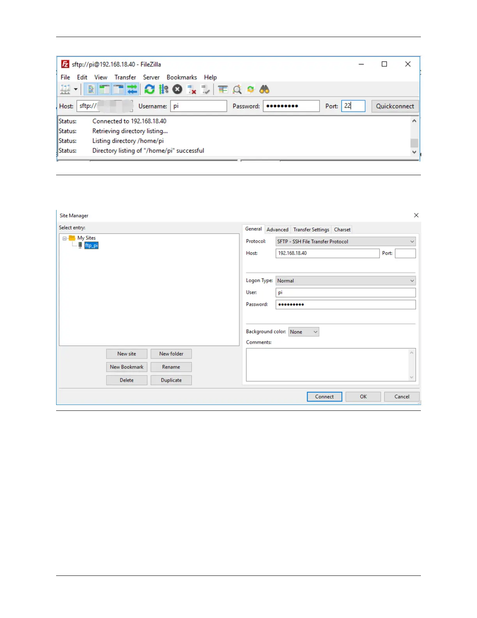Click the Rename button

tap(171, 367)
